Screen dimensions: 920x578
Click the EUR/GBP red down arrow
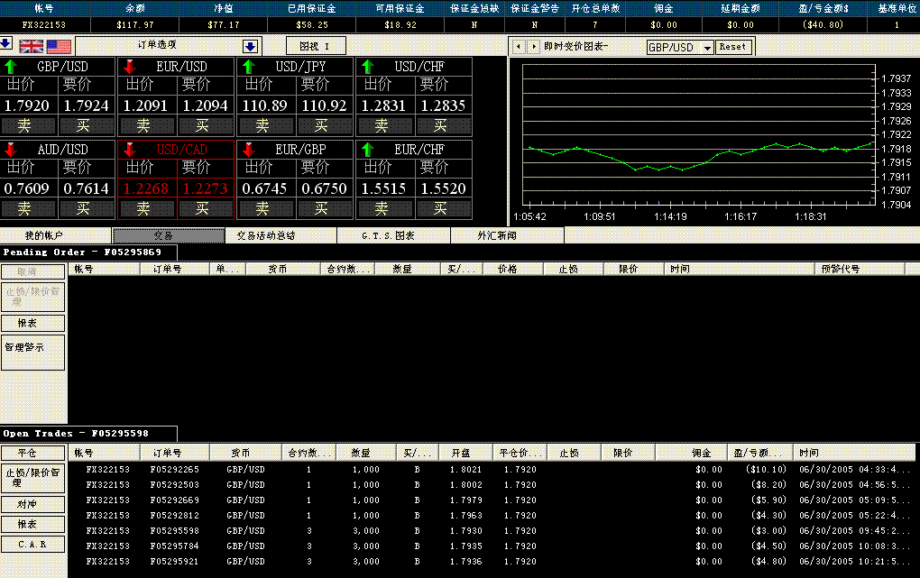click(249, 149)
